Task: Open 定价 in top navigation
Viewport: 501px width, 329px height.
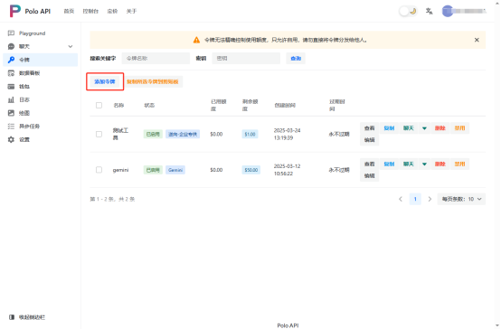Action: 112,11
